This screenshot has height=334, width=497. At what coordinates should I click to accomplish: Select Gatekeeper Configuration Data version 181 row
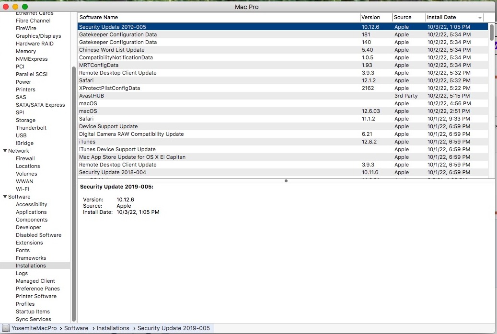point(283,34)
